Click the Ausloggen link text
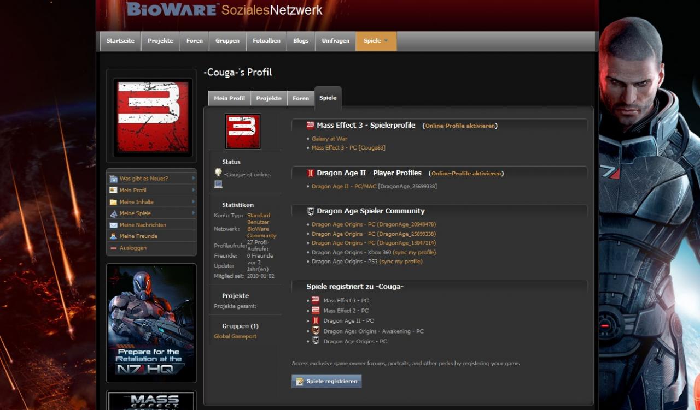 coord(133,248)
